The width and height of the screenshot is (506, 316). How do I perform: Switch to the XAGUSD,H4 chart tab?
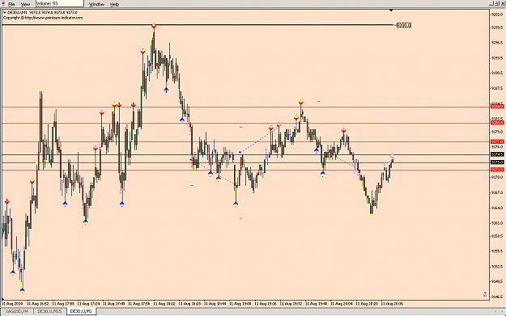coord(17,311)
